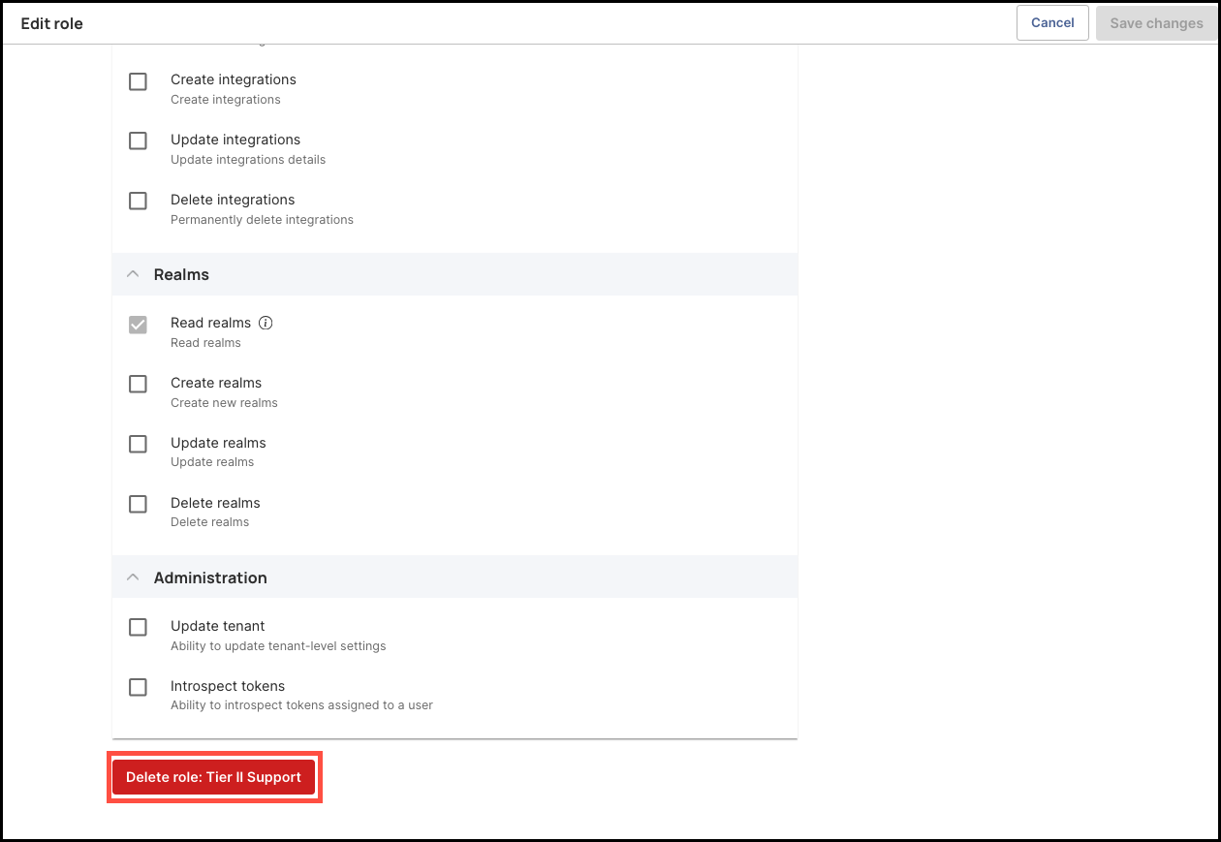
Task: Collapse the Realms section chevron
Action: [133, 274]
